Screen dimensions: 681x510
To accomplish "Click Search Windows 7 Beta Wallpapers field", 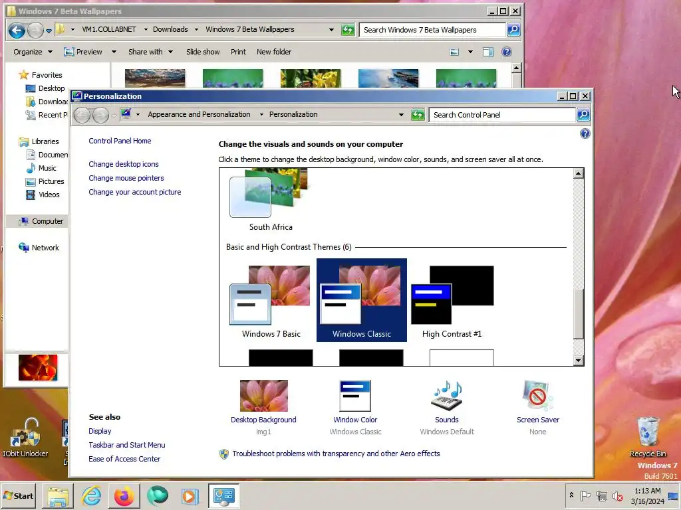I will 432,30.
